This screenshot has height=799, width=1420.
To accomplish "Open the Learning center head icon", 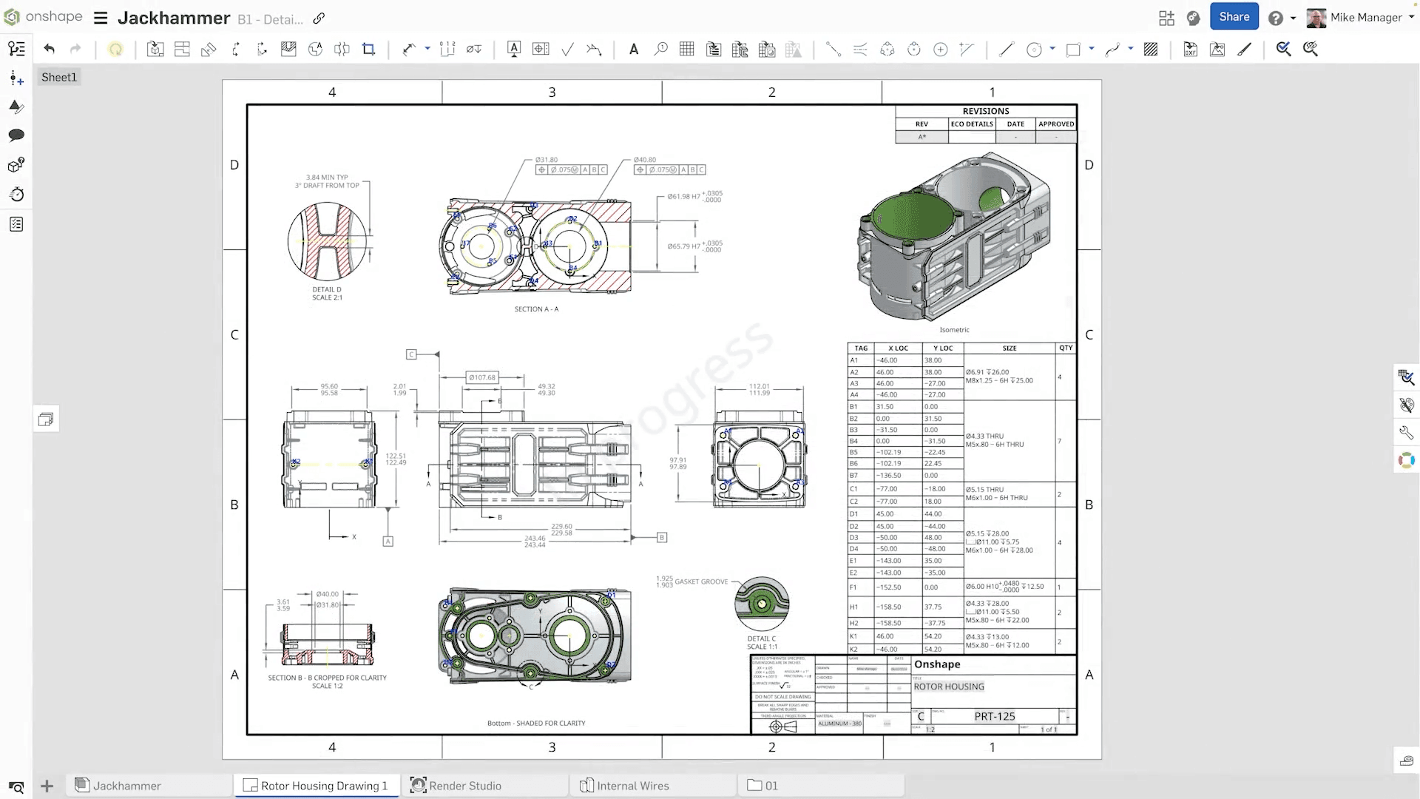I will (x=1193, y=18).
